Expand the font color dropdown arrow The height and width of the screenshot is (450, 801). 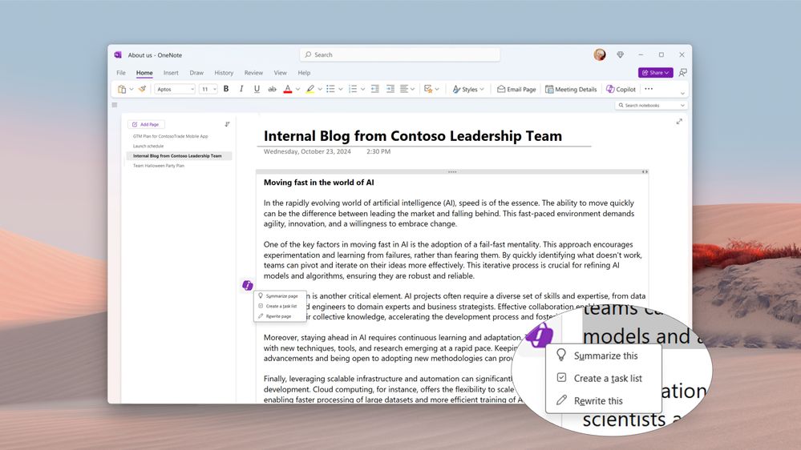297,90
